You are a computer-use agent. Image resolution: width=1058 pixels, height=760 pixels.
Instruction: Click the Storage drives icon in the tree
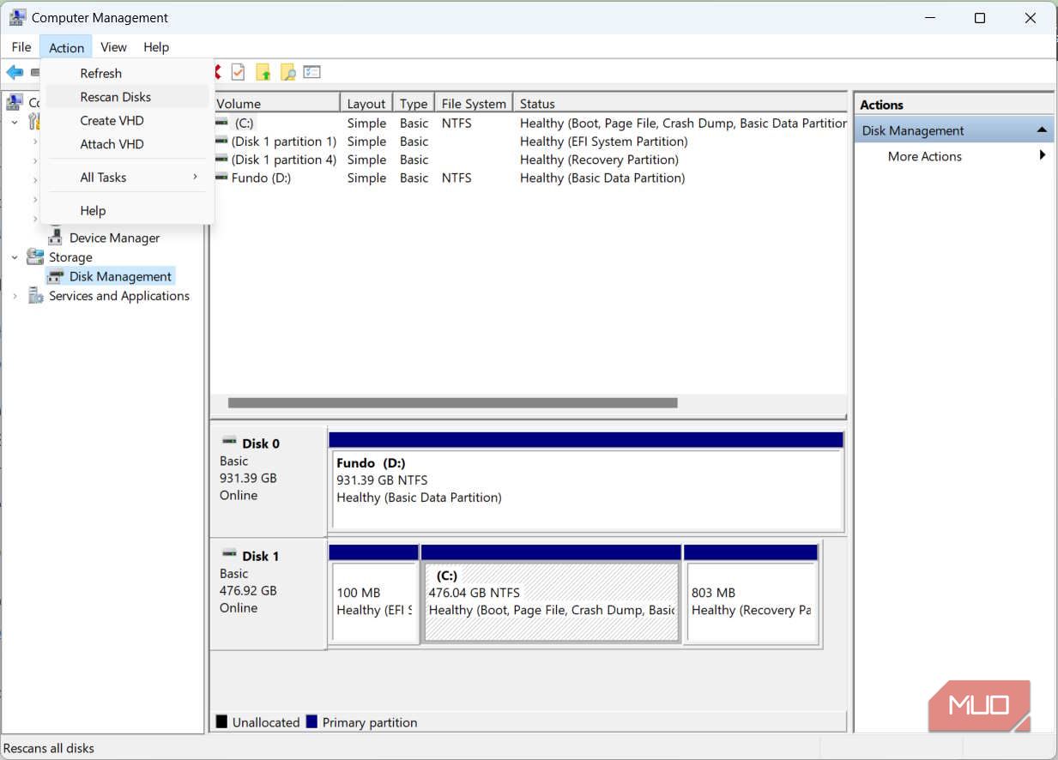click(34, 256)
